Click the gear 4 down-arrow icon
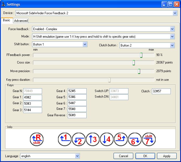This screenshot has width=181, height=162. pos(107,139)
